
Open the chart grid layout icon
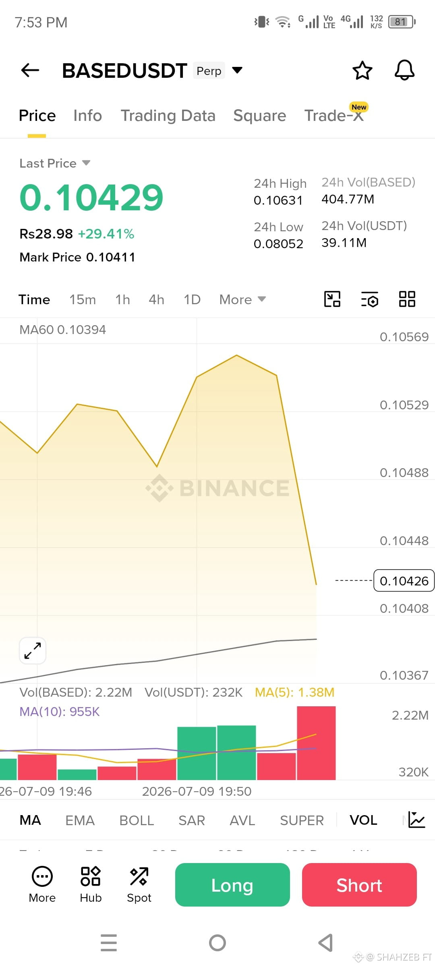(407, 299)
